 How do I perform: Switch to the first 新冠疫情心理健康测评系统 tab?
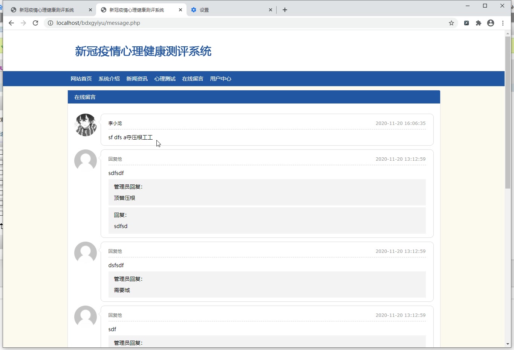(x=47, y=10)
